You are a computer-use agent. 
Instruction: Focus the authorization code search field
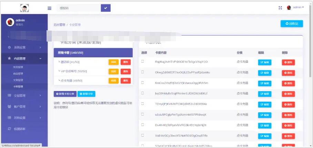[x=79, y=8]
